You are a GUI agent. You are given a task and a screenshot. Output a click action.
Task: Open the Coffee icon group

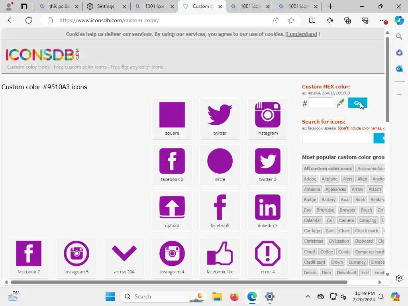point(327,252)
